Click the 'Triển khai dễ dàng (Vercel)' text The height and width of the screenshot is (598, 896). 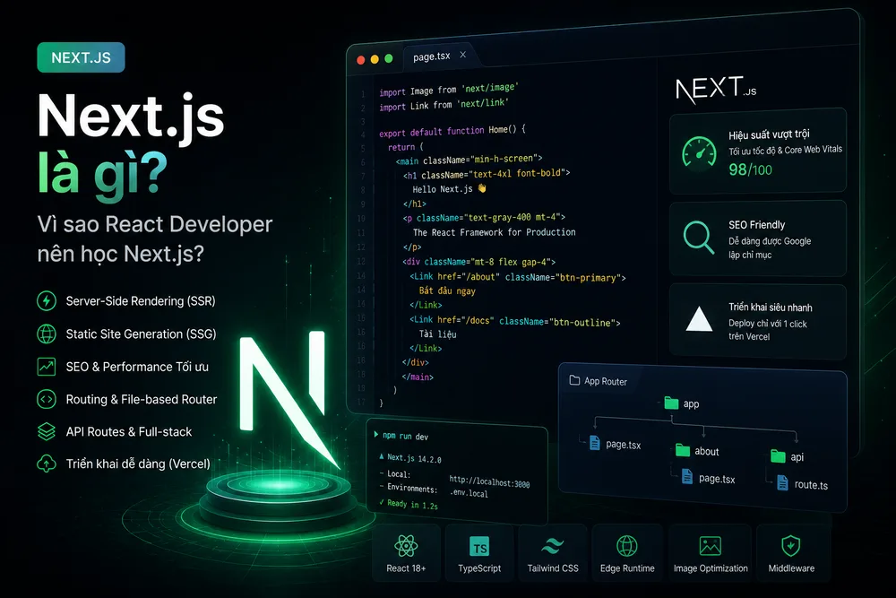[x=138, y=464]
